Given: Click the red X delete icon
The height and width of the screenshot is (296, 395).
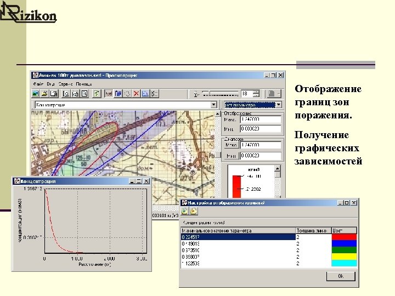Looking at the screenshot, I should tap(136, 94).
